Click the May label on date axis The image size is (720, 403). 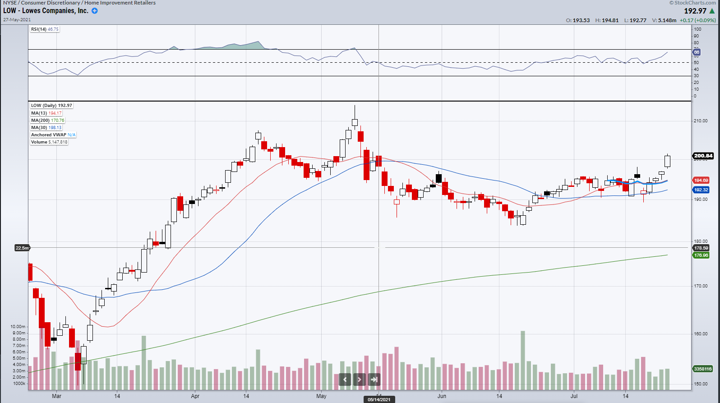point(321,396)
